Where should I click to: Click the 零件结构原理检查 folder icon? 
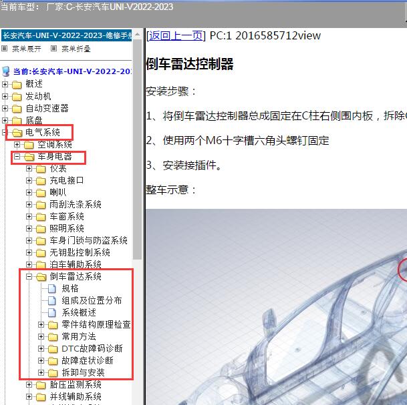53,325
